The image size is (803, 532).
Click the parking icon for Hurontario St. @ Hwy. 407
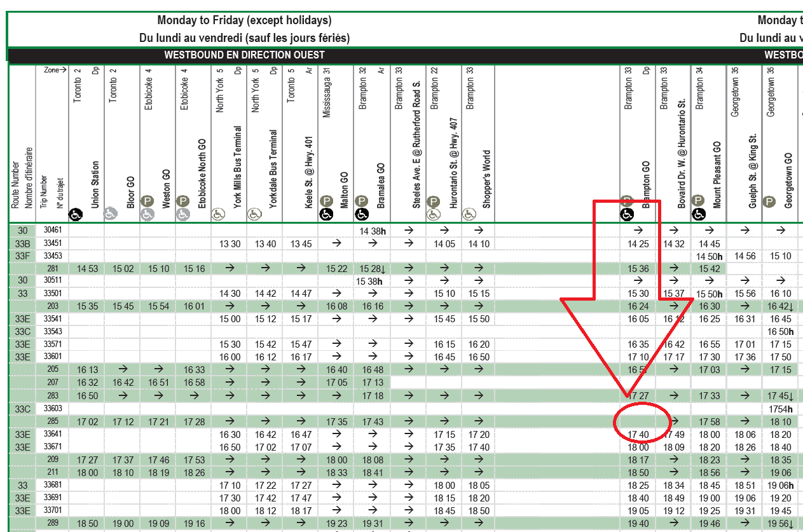pyautogui.click(x=434, y=201)
